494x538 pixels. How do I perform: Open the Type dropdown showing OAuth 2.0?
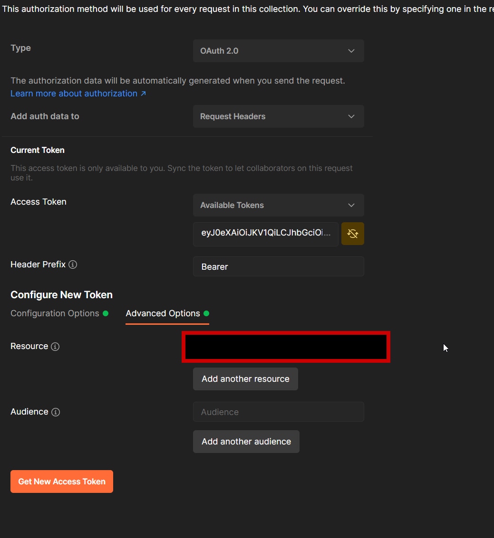(x=278, y=51)
